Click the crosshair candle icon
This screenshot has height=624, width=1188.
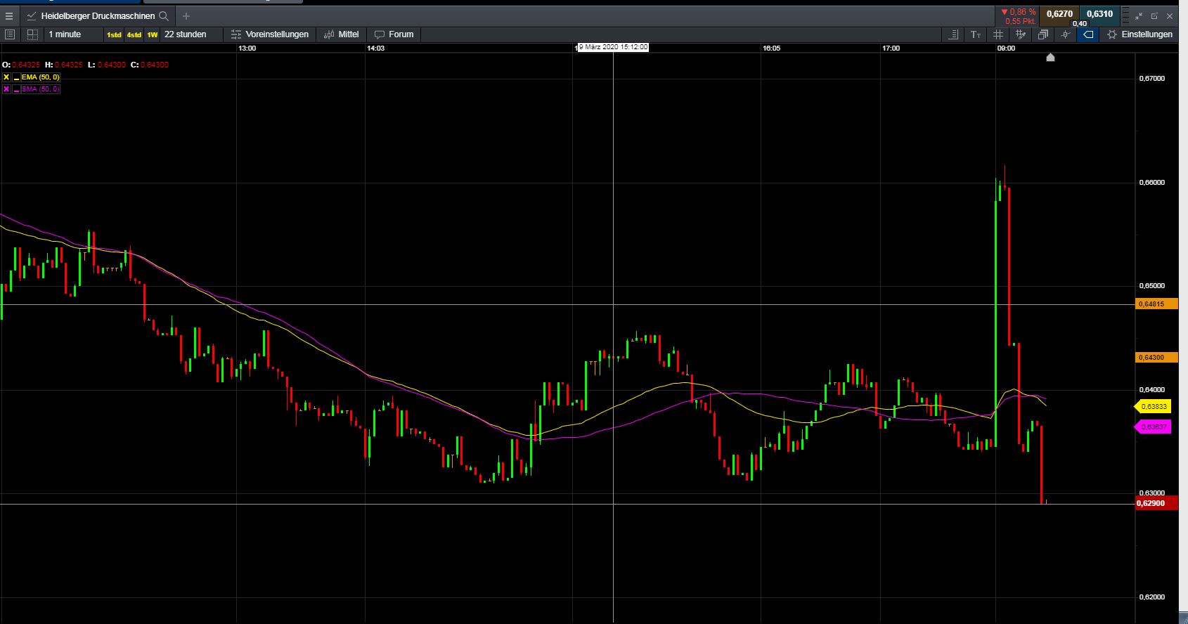1066,34
